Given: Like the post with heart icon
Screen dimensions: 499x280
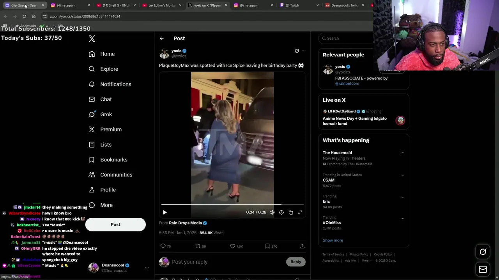Looking at the screenshot, I should point(233,246).
